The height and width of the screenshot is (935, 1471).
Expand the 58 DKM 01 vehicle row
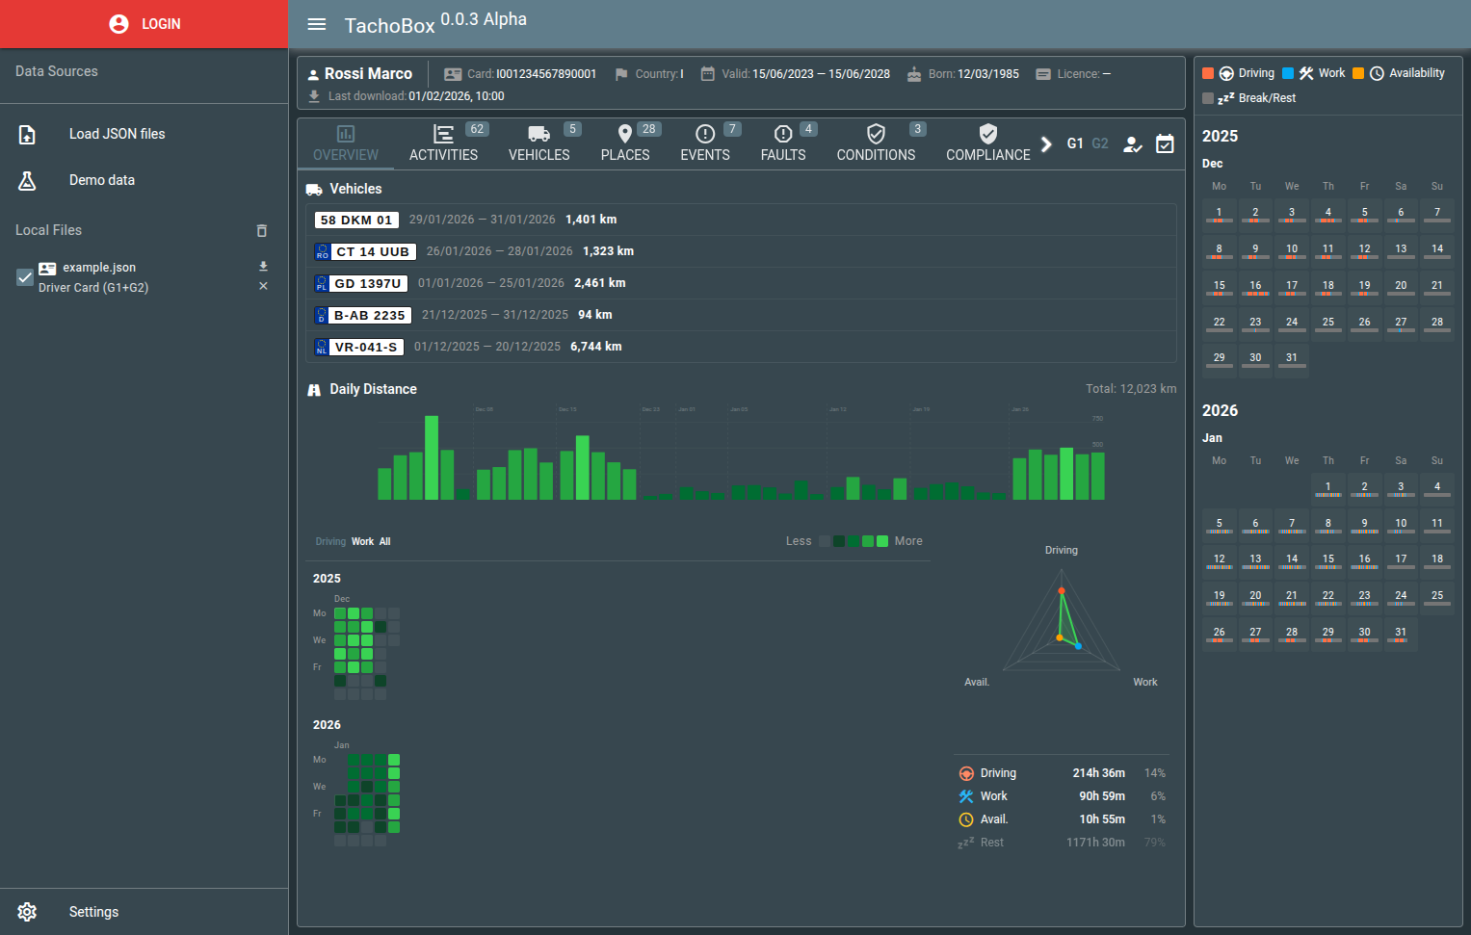click(741, 220)
